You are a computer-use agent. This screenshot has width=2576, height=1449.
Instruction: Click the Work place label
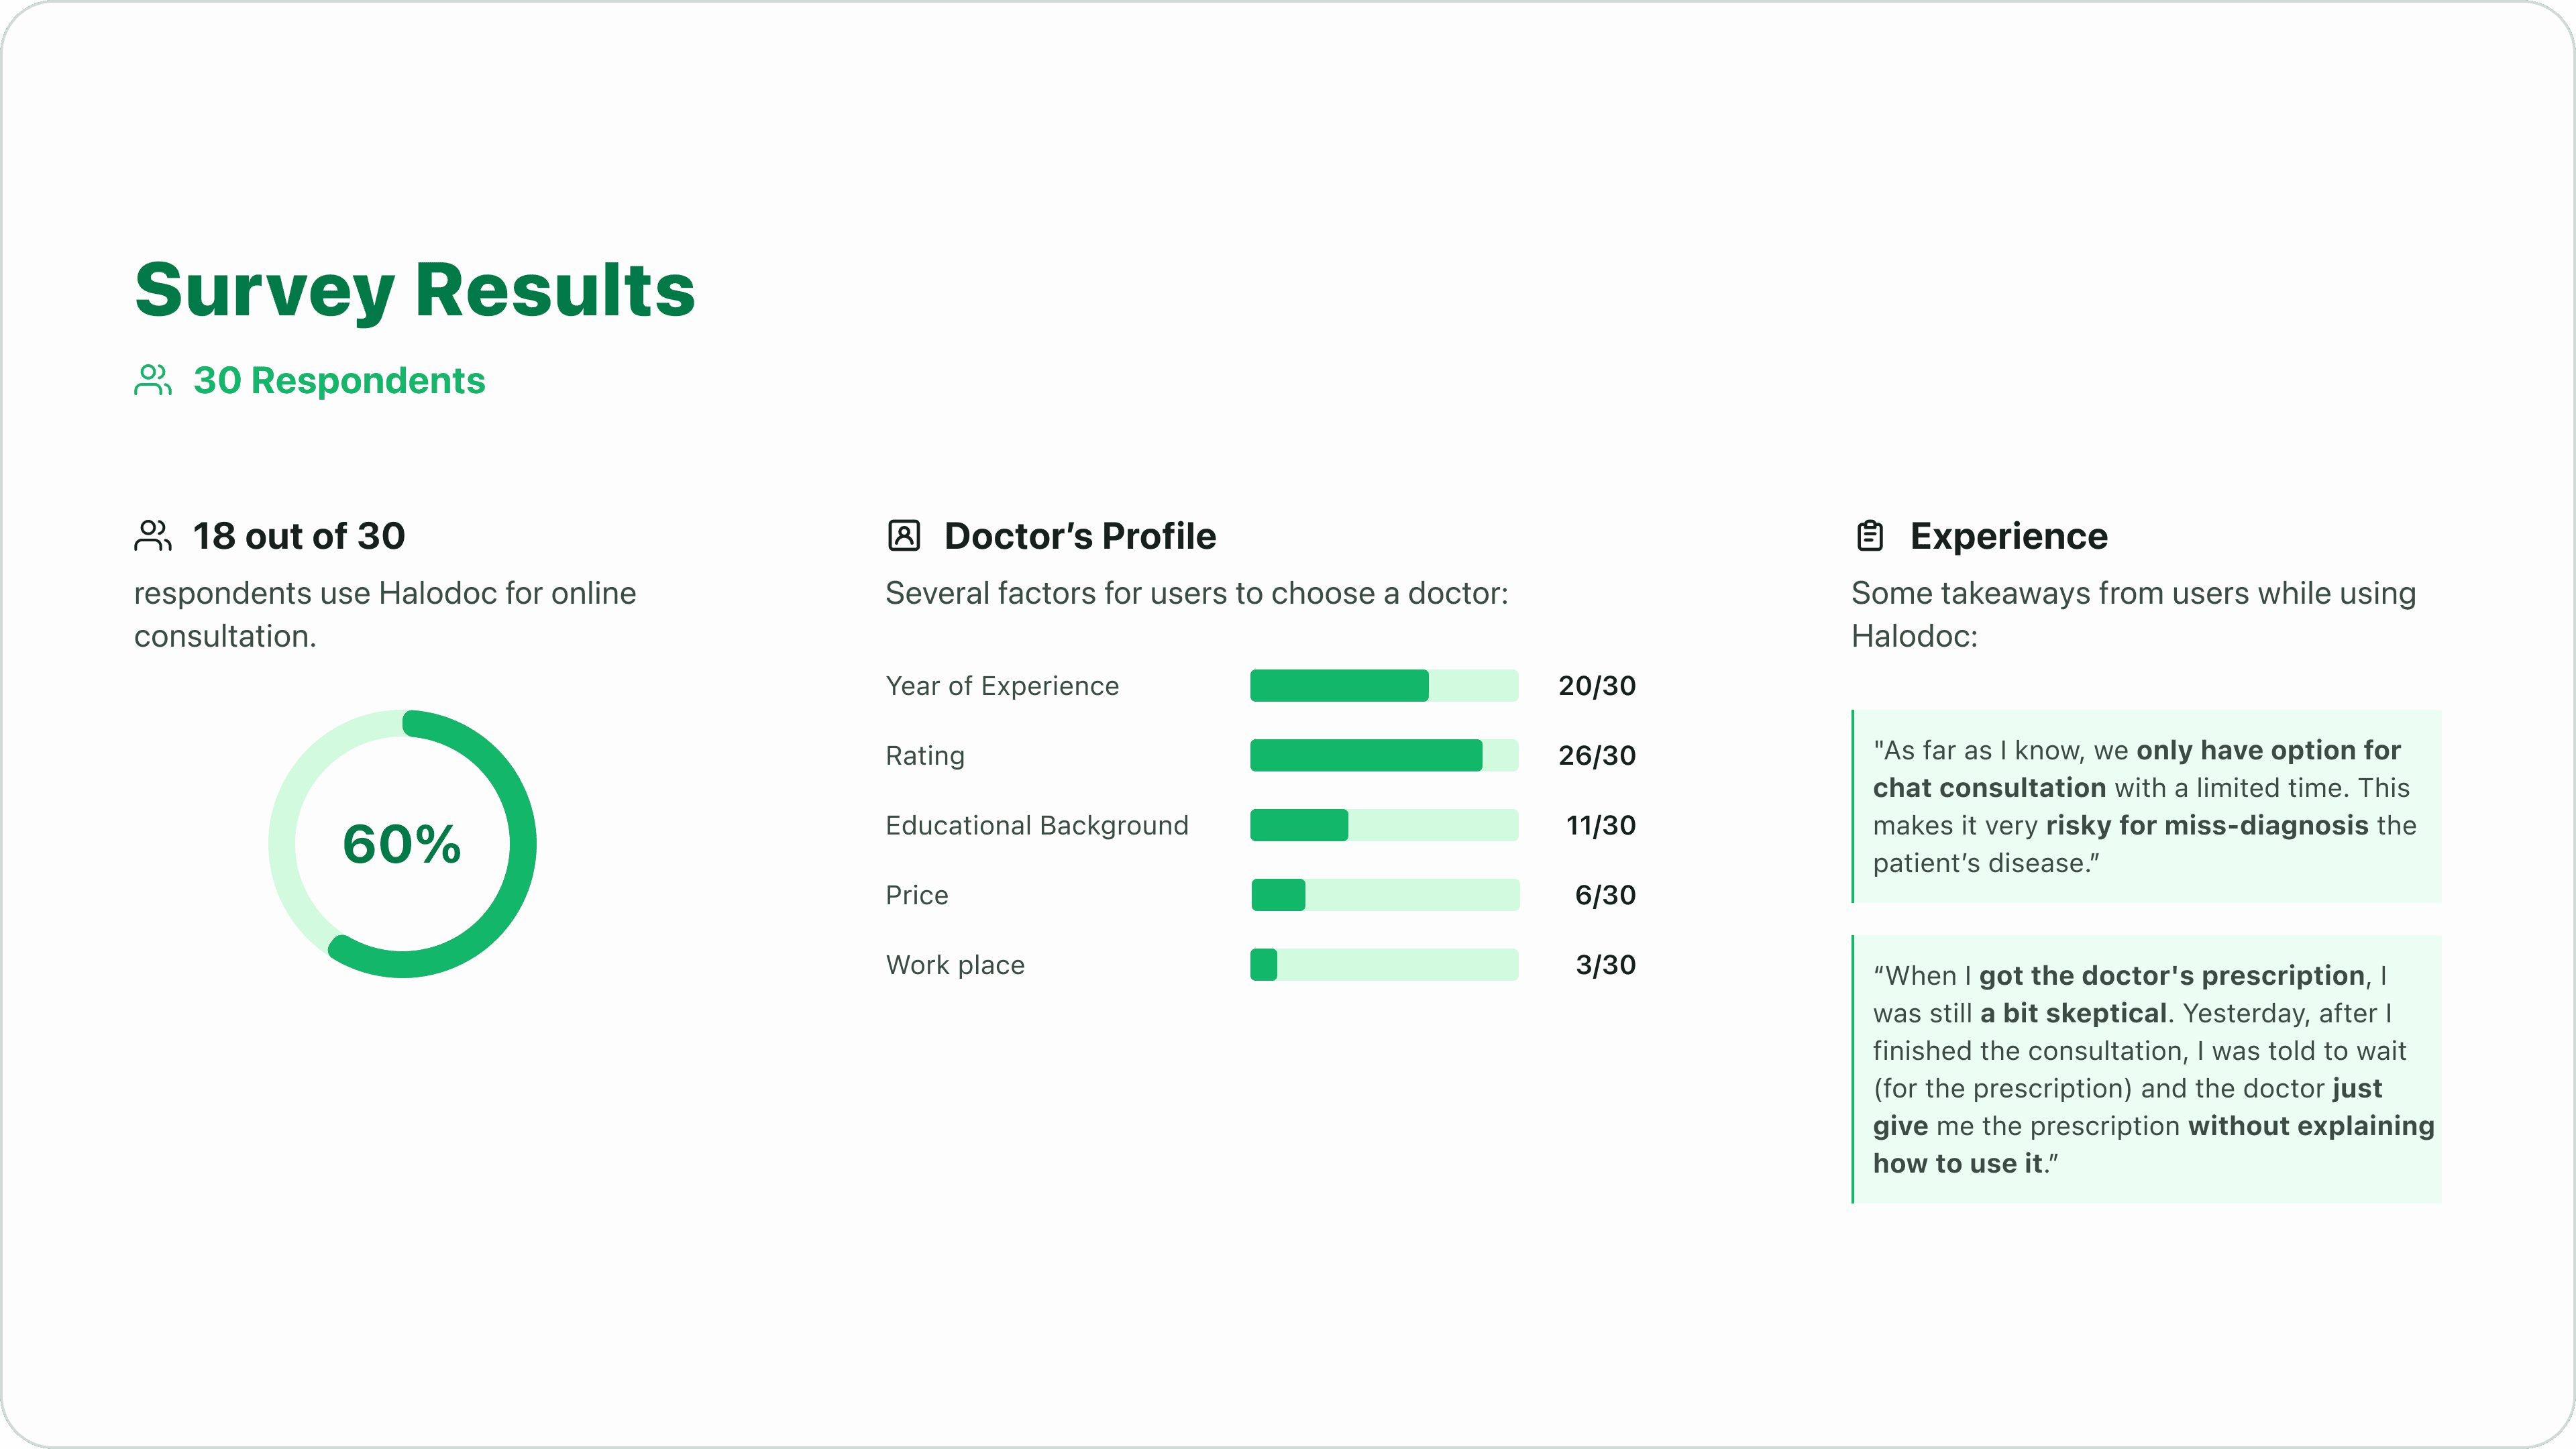pyautogui.click(x=955, y=964)
